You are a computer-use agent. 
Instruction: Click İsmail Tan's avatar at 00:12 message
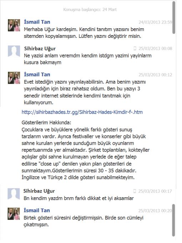click(x=14, y=78)
